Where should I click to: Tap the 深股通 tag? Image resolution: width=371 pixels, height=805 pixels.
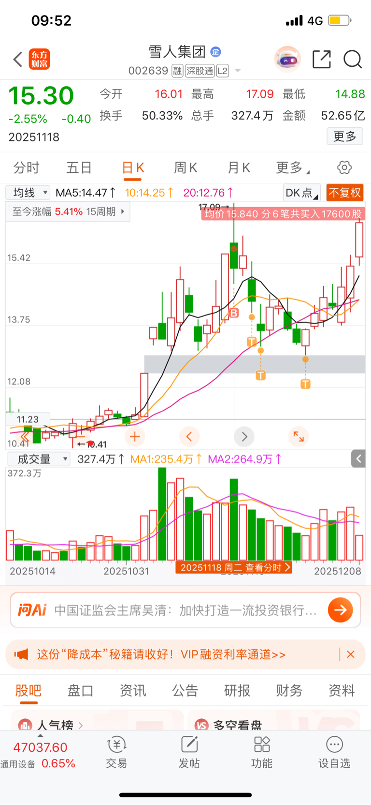(200, 71)
